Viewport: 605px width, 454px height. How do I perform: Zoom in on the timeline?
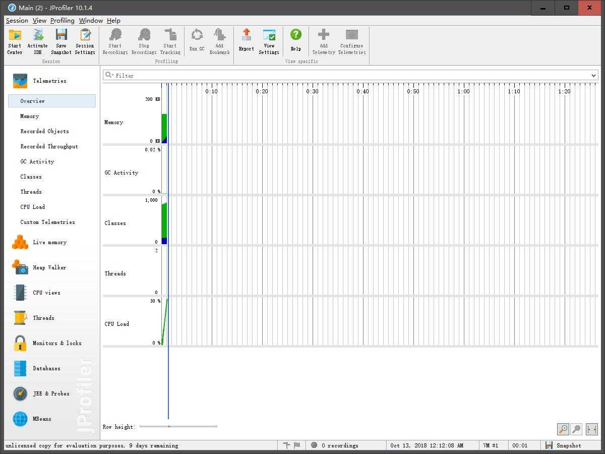tap(563, 429)
